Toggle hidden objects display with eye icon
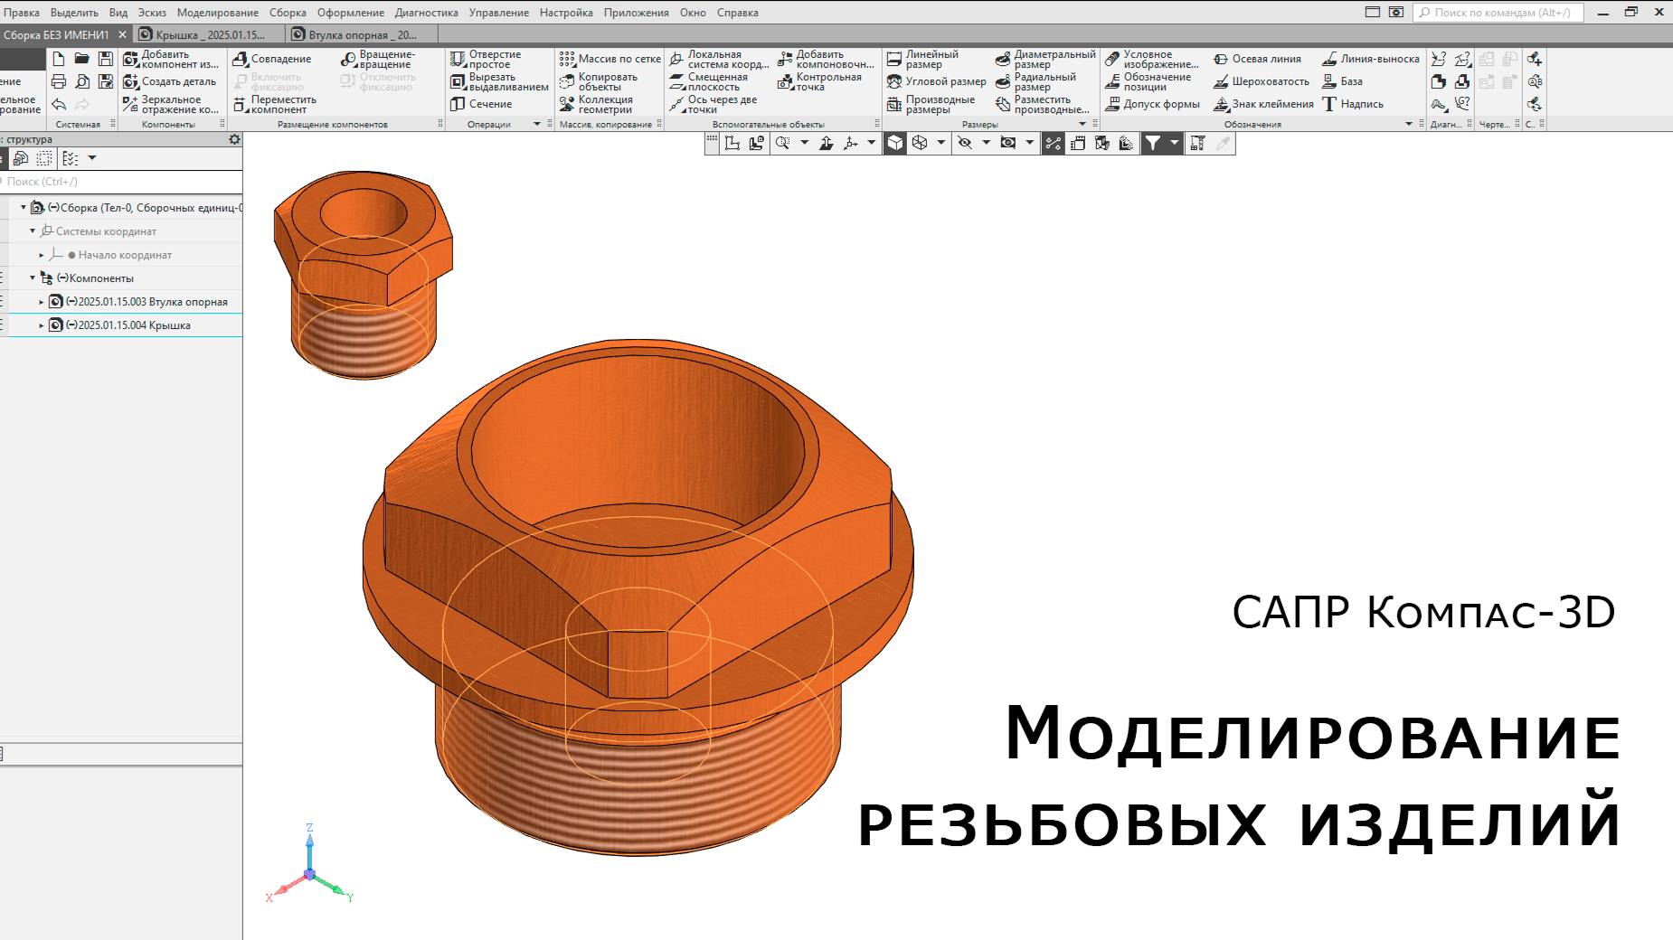The image size is (1673, 940). tap(966, 142)
